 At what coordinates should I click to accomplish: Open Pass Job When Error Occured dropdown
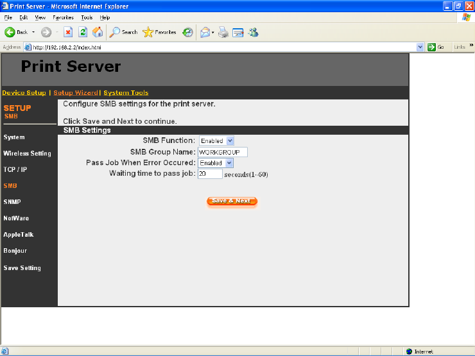point(216,163)
